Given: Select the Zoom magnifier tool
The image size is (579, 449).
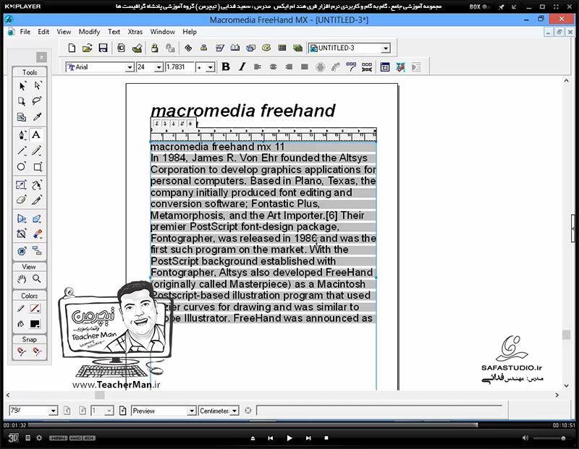Looking at the screenshot, I should (37, 279).
